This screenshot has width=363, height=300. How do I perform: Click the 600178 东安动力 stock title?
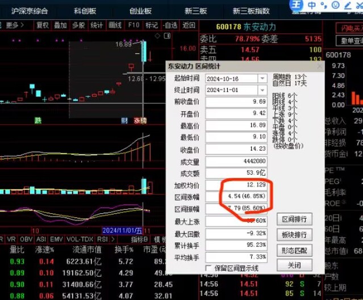[x=246, y=27]
